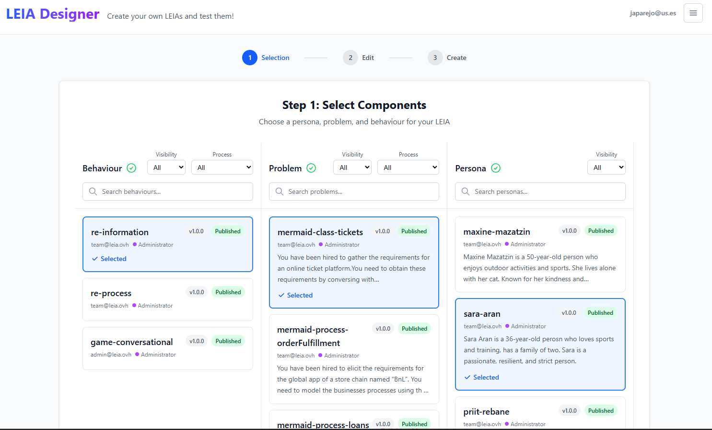Click the LEIA Designer logo
The image size is (712, 430).
point(53,13)
